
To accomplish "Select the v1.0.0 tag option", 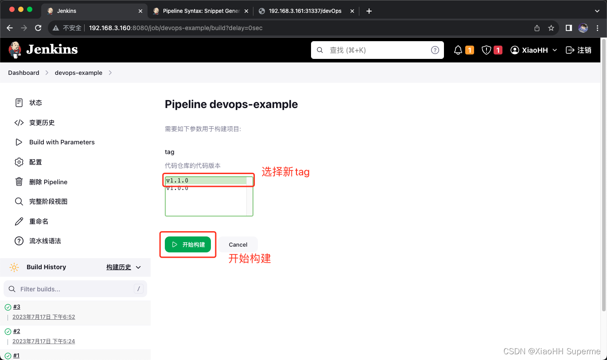I will pos(206,188).
